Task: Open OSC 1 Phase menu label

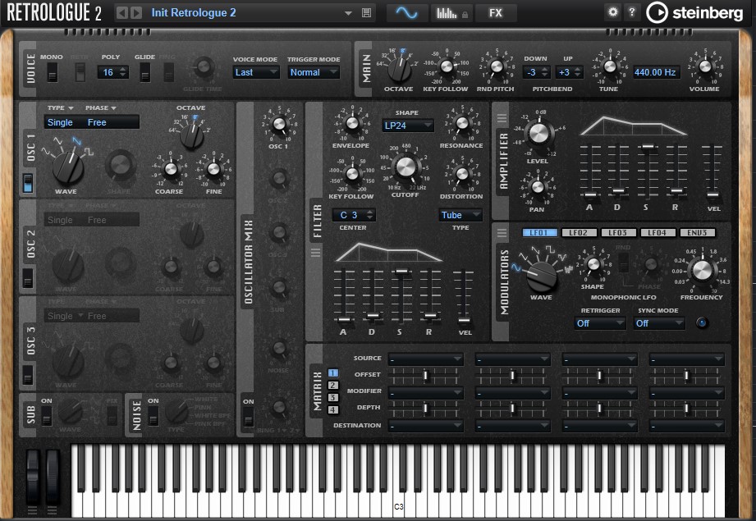Action: click(101, 108)
